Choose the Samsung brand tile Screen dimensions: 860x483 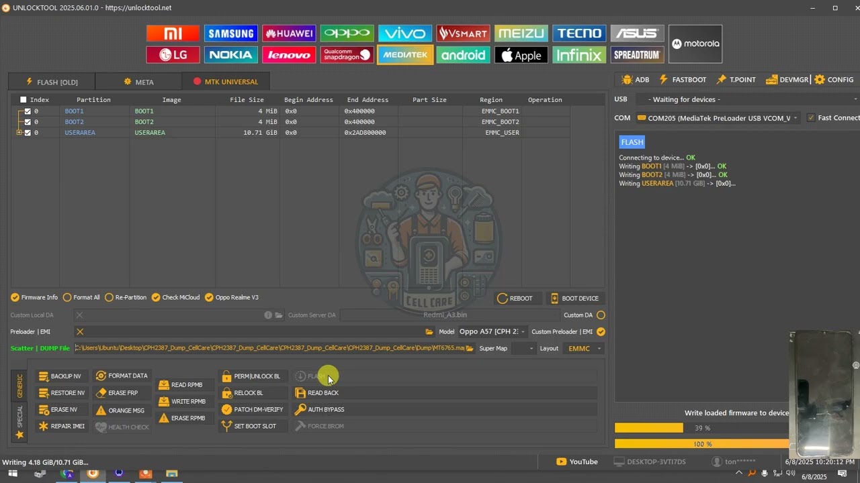(x=231, y=34)
